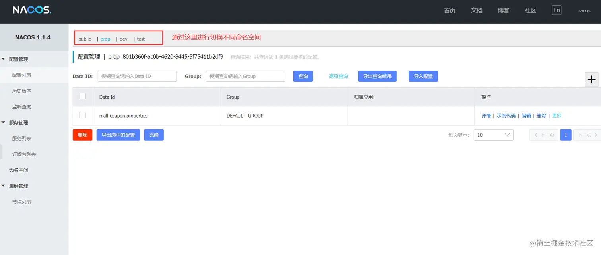Switch to the public namespace
The image size is (601, 255).
coord(85,39)
